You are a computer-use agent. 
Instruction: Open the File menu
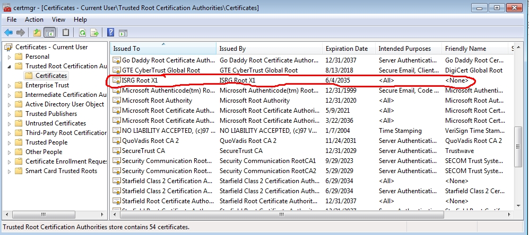coord(12,20)
